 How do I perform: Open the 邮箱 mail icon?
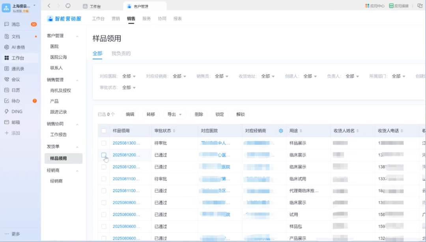pyautogui.click(x=7, y=122)
